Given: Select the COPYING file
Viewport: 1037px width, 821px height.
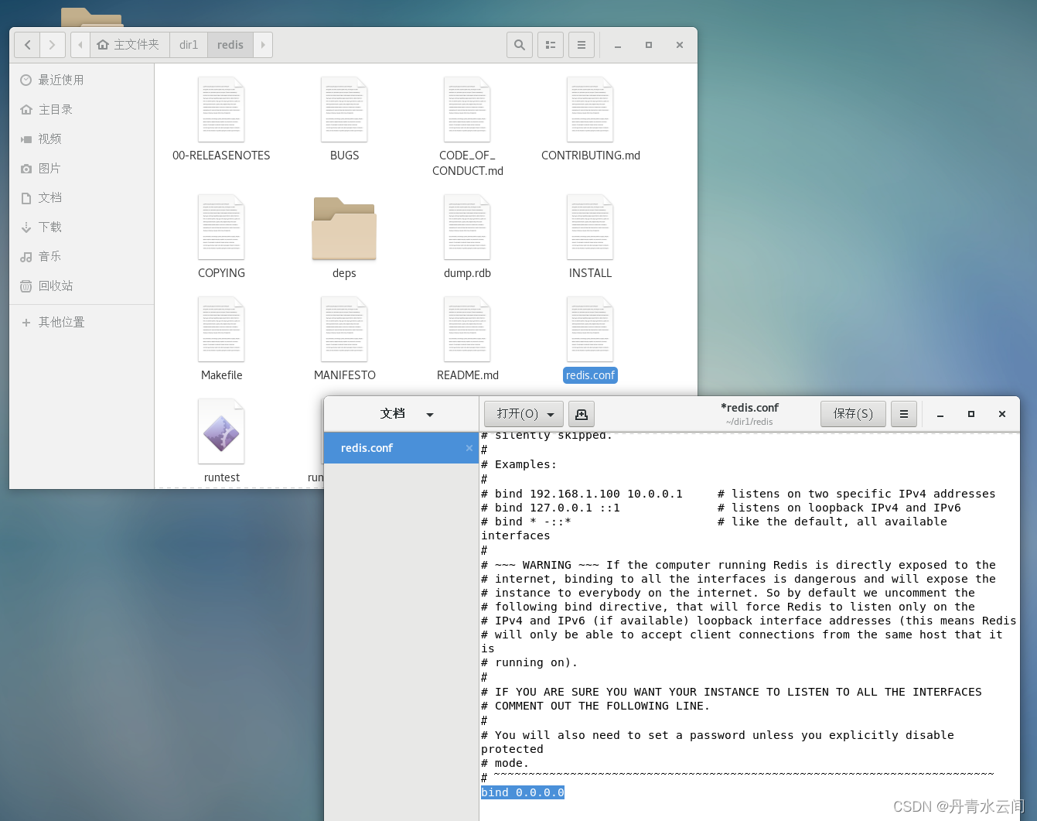Looking at the screenshot, I should click(221, 238).
